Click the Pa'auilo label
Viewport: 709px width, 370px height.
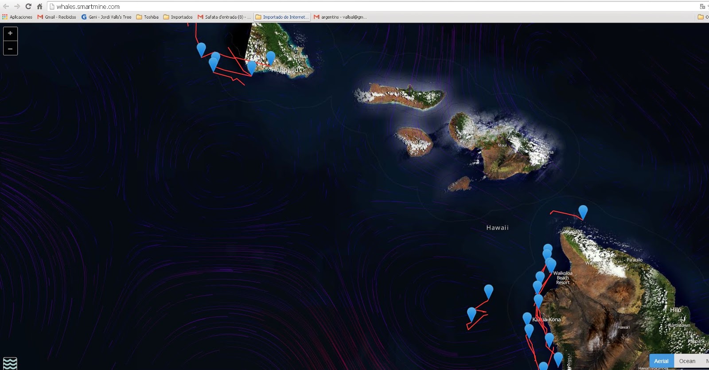click(635, 260)
